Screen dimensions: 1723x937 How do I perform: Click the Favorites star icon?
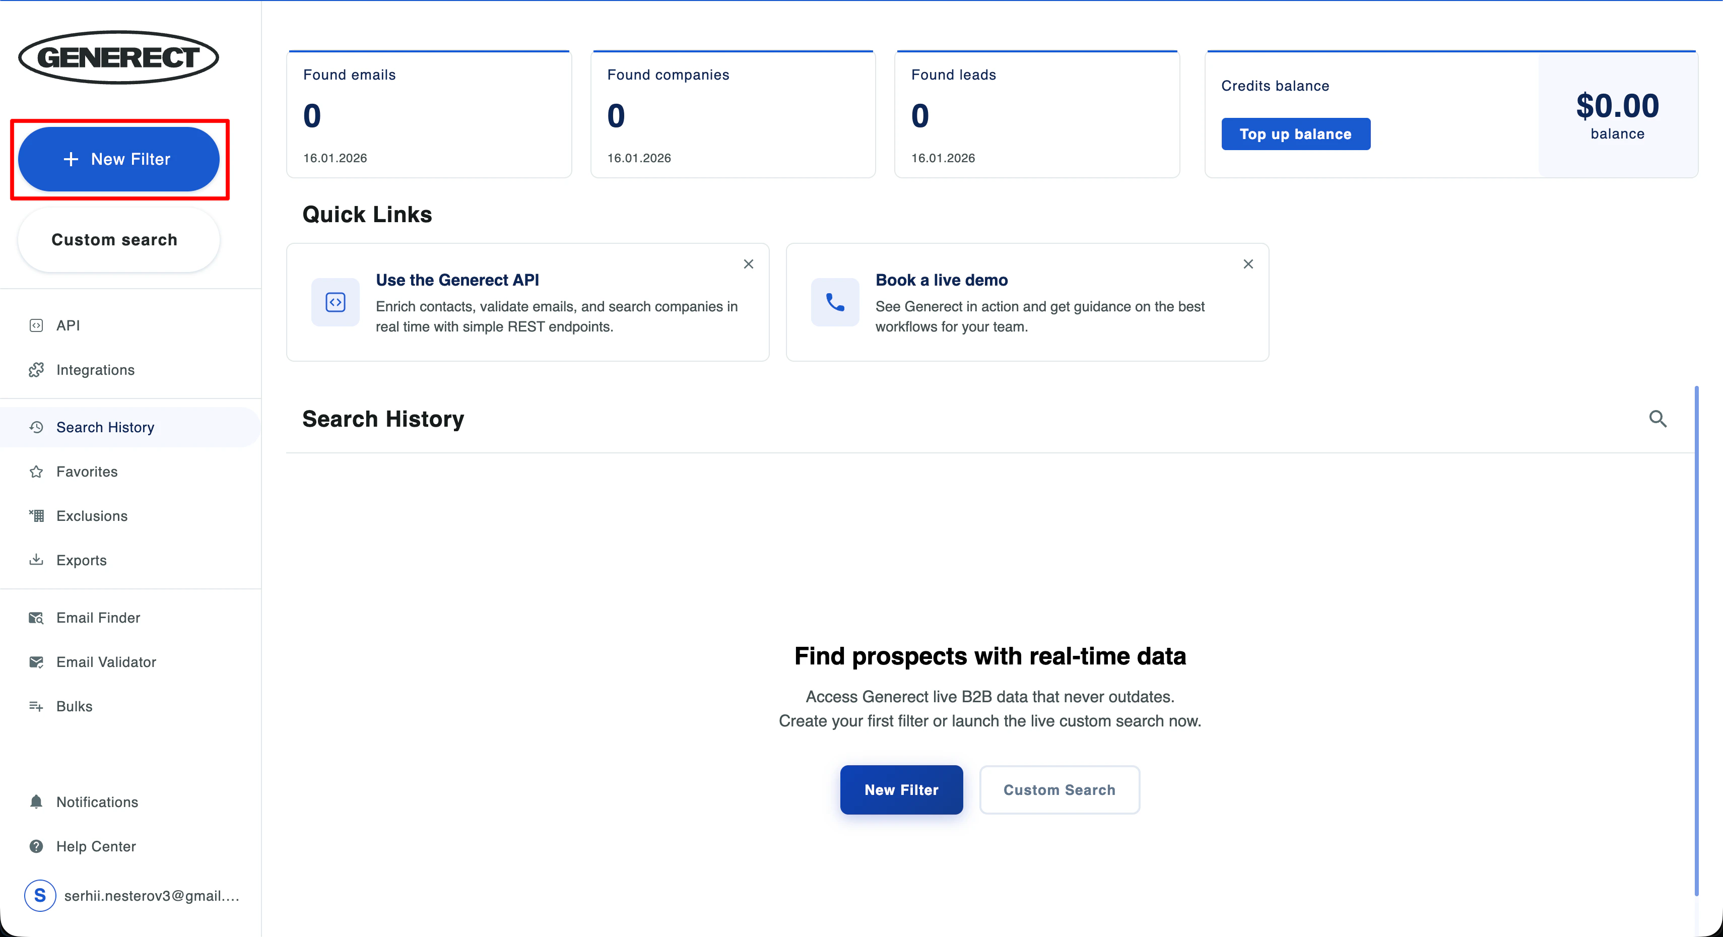click(36, 472)
